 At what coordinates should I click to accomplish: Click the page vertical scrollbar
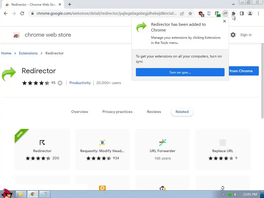click(262, 81)
